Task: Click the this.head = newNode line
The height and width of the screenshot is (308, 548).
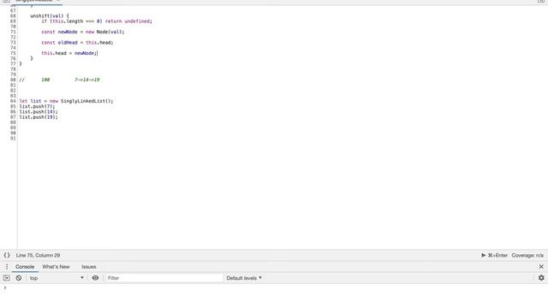Action: 69,53
